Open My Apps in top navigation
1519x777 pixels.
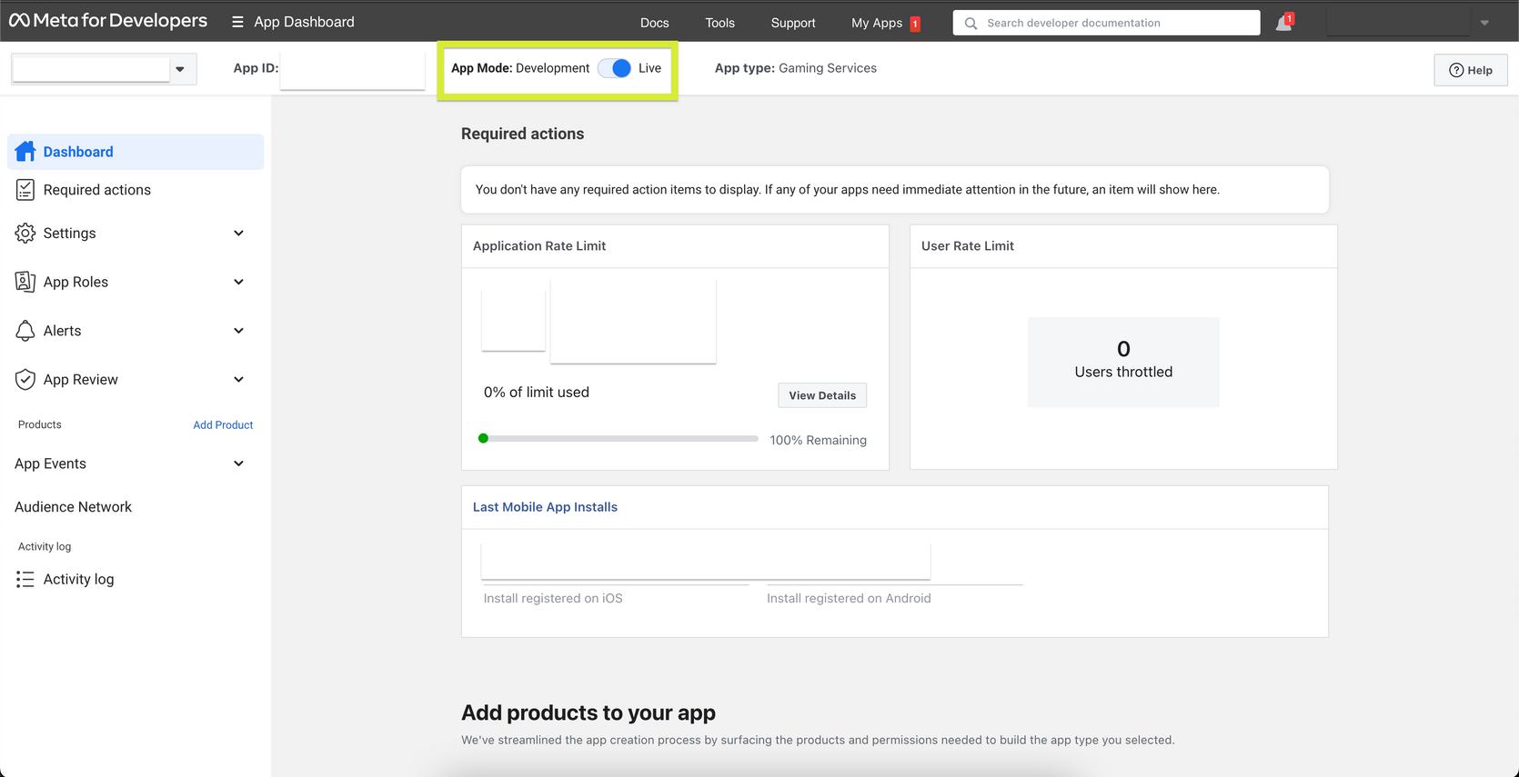click(x=877, y=23)
